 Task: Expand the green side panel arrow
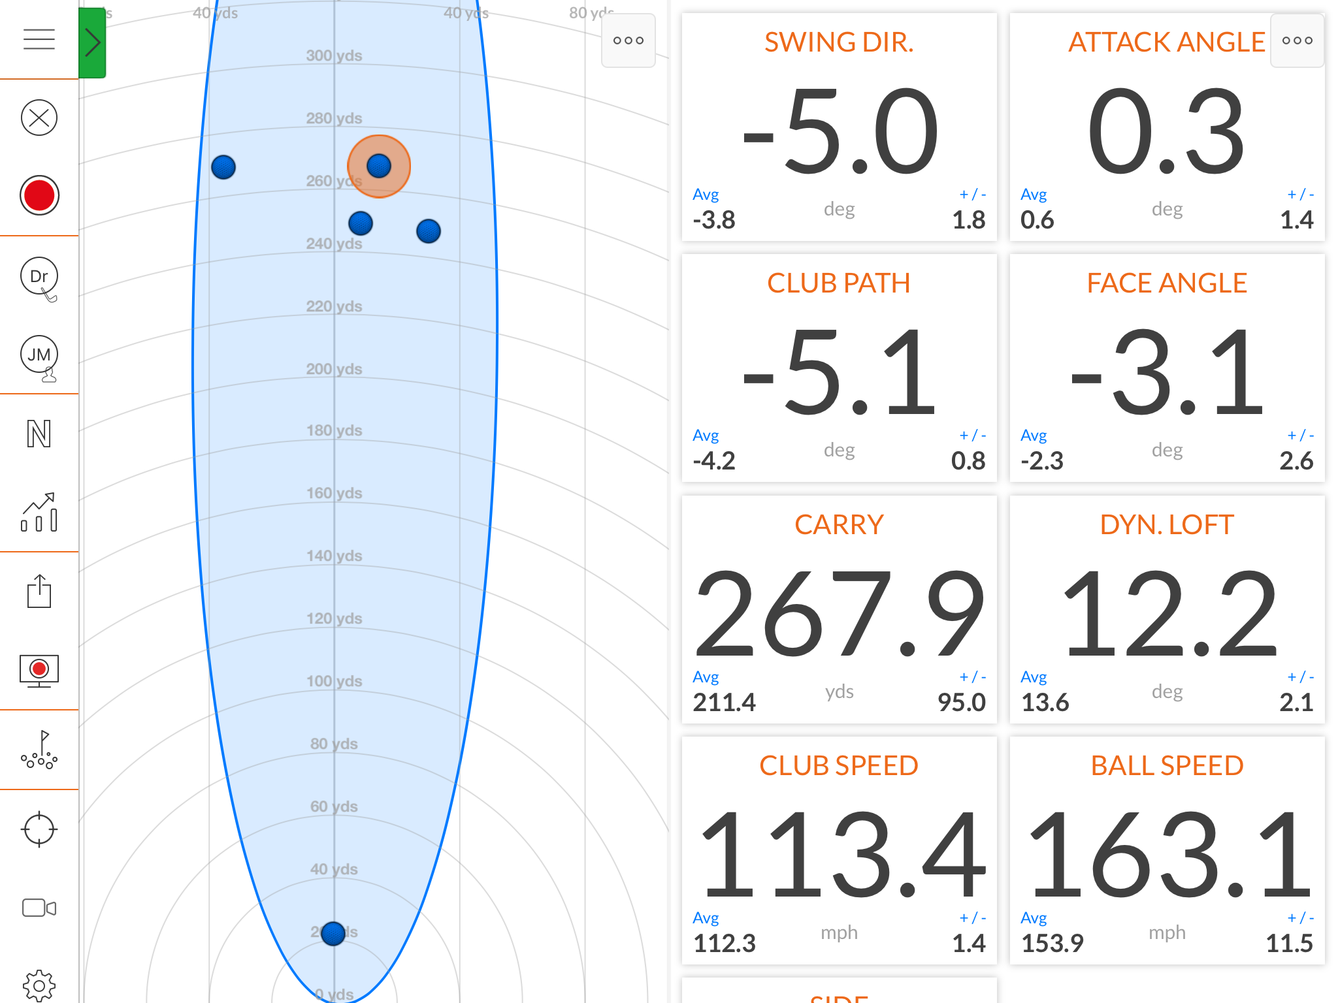pyautogui.click(x=92, y=43)
